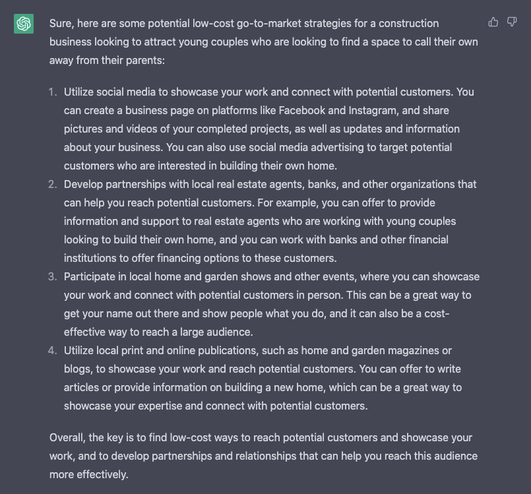
Task: Click the thumbs up icon
Action: 493,22
